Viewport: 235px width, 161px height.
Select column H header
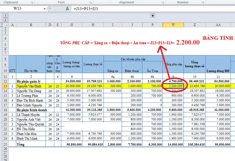[x=93, y=25]
